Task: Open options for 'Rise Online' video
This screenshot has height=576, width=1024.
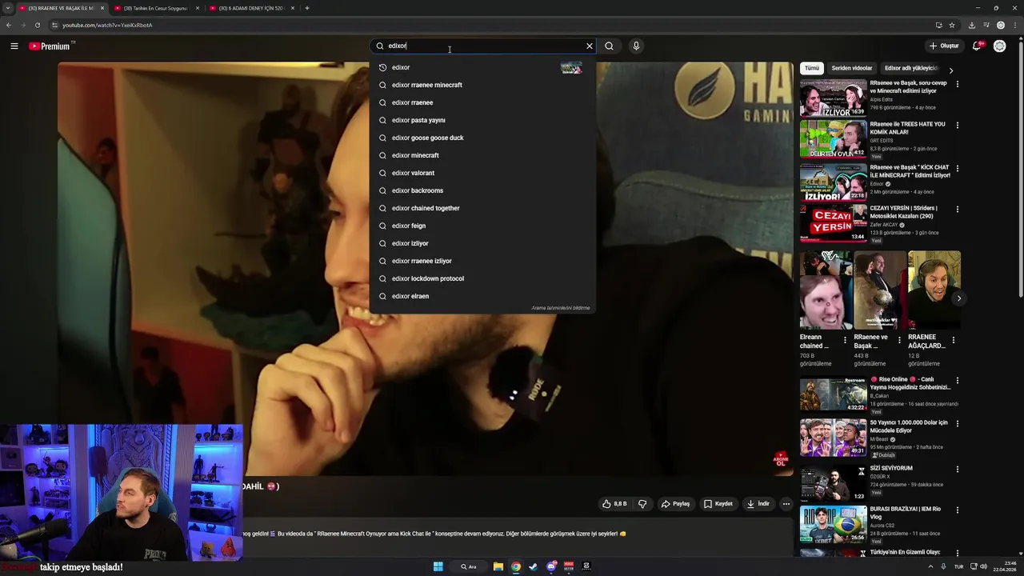Action: [x=958, y=381]
